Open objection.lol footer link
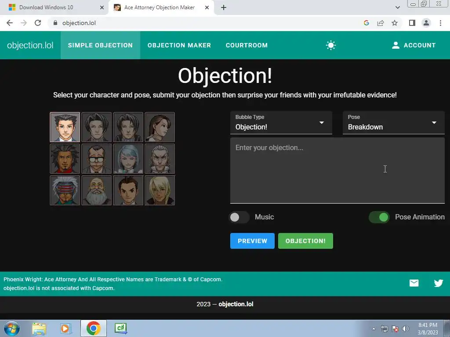The height and width of the screenshot is (337, 450). pos(236,304)
